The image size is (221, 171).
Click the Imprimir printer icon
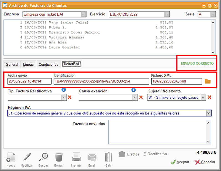click(x=76, y=157)
